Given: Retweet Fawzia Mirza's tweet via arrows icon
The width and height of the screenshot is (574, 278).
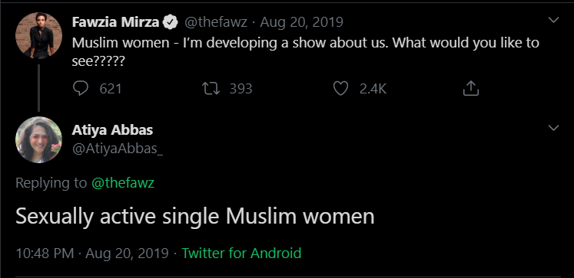Looking at the screenshot, I should coord(211,89).
